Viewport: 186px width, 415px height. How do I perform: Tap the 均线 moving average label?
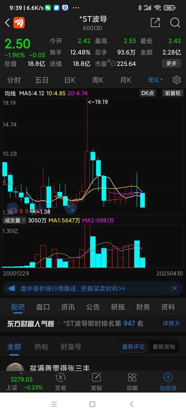pyautogui.click(x=10, y=93)
